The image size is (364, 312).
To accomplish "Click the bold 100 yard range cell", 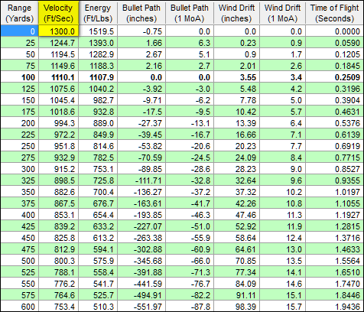I will pyautogui.click(x=19, y=77).
